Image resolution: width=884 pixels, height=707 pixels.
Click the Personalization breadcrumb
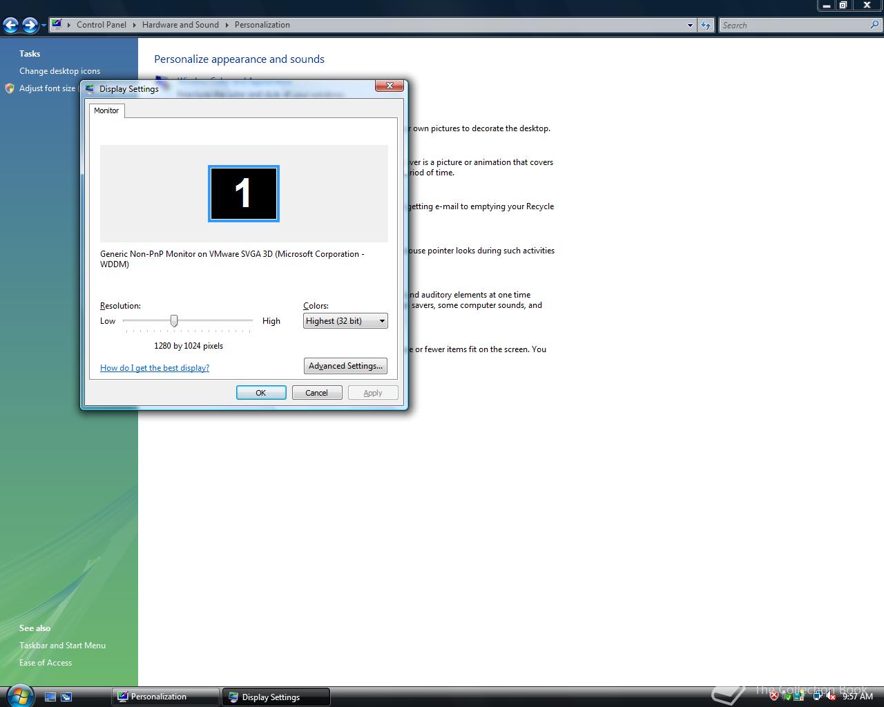(x=262, y=24)
